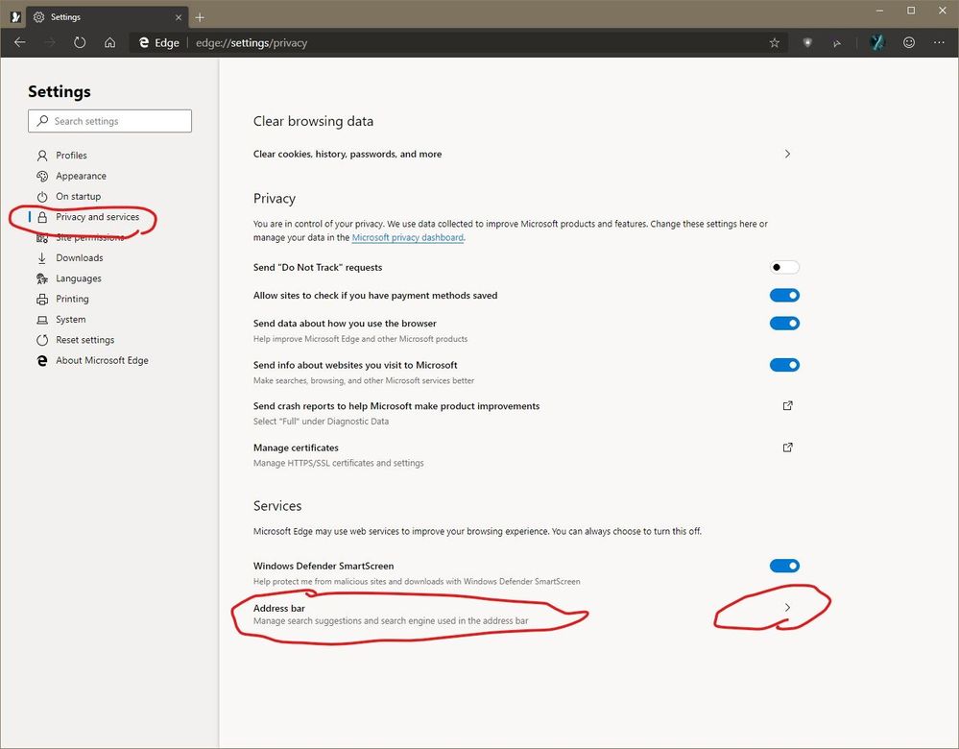
Task: Click the Downloads arrow icon
Action: [42, 258]
